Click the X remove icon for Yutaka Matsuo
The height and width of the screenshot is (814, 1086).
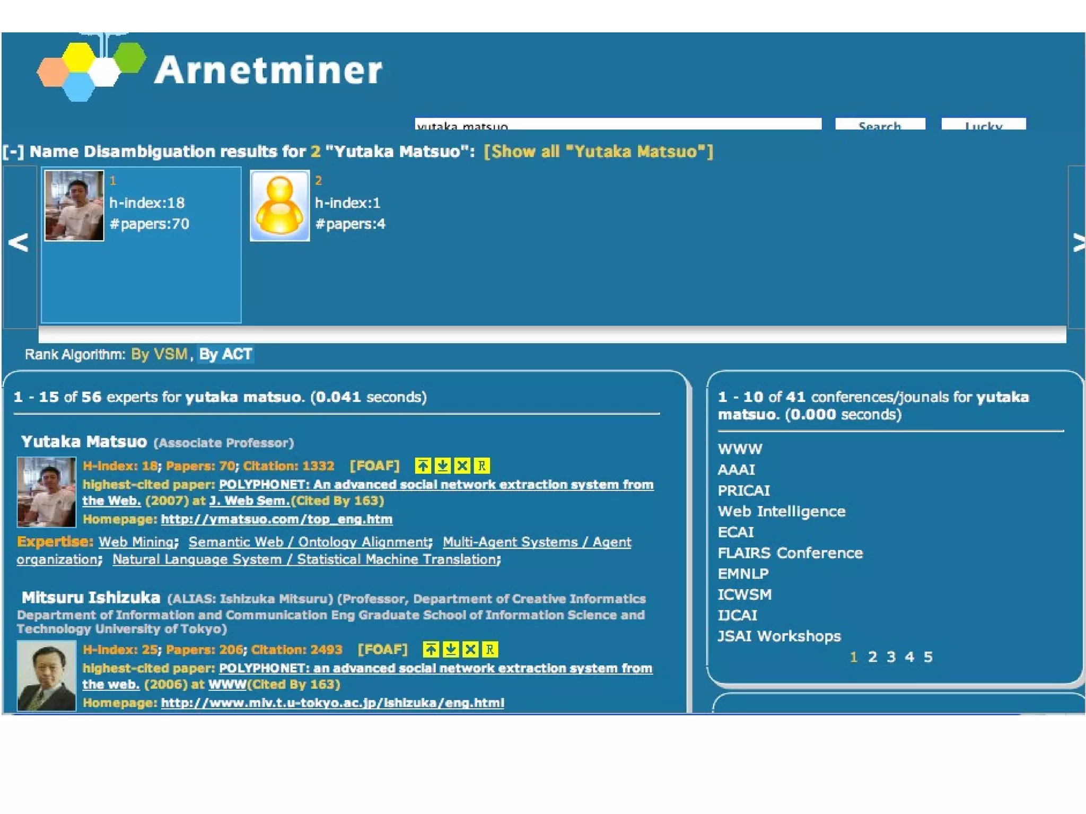[462, 466]
